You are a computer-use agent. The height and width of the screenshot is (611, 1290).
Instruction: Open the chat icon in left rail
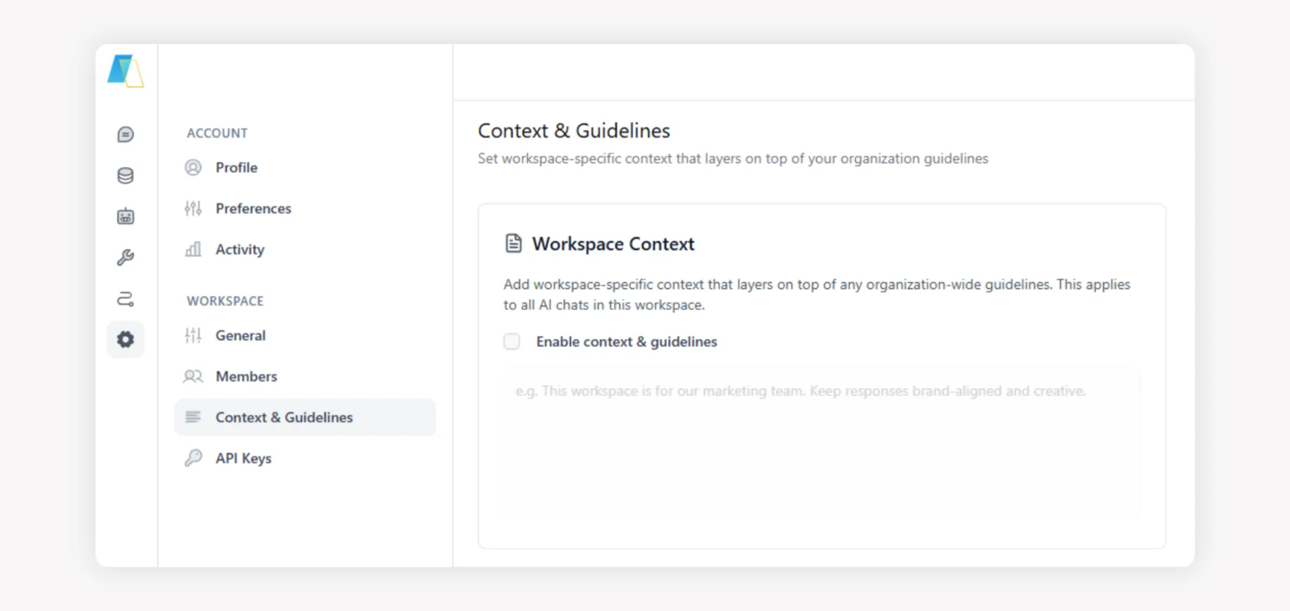coord(125,135)
